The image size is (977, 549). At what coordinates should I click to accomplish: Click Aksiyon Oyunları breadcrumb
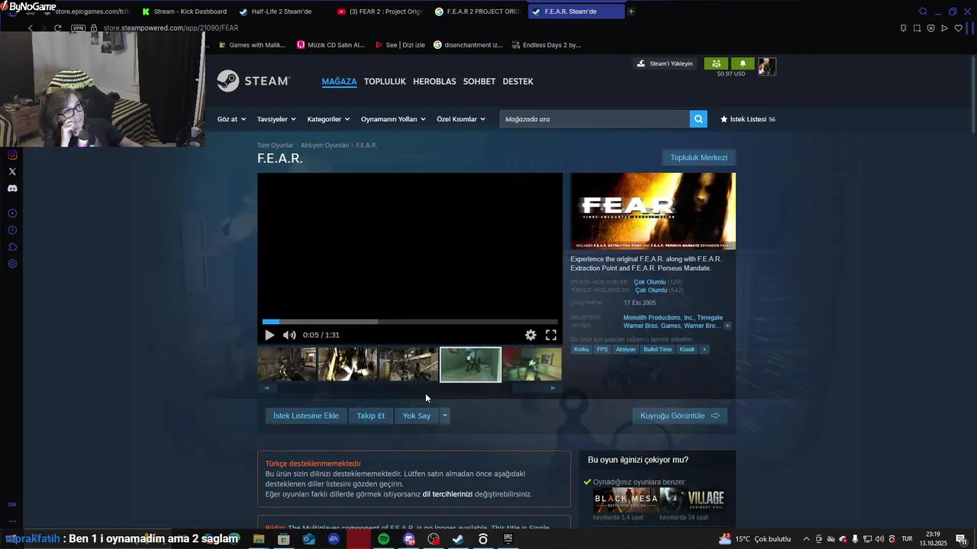(x=324, y=145)
